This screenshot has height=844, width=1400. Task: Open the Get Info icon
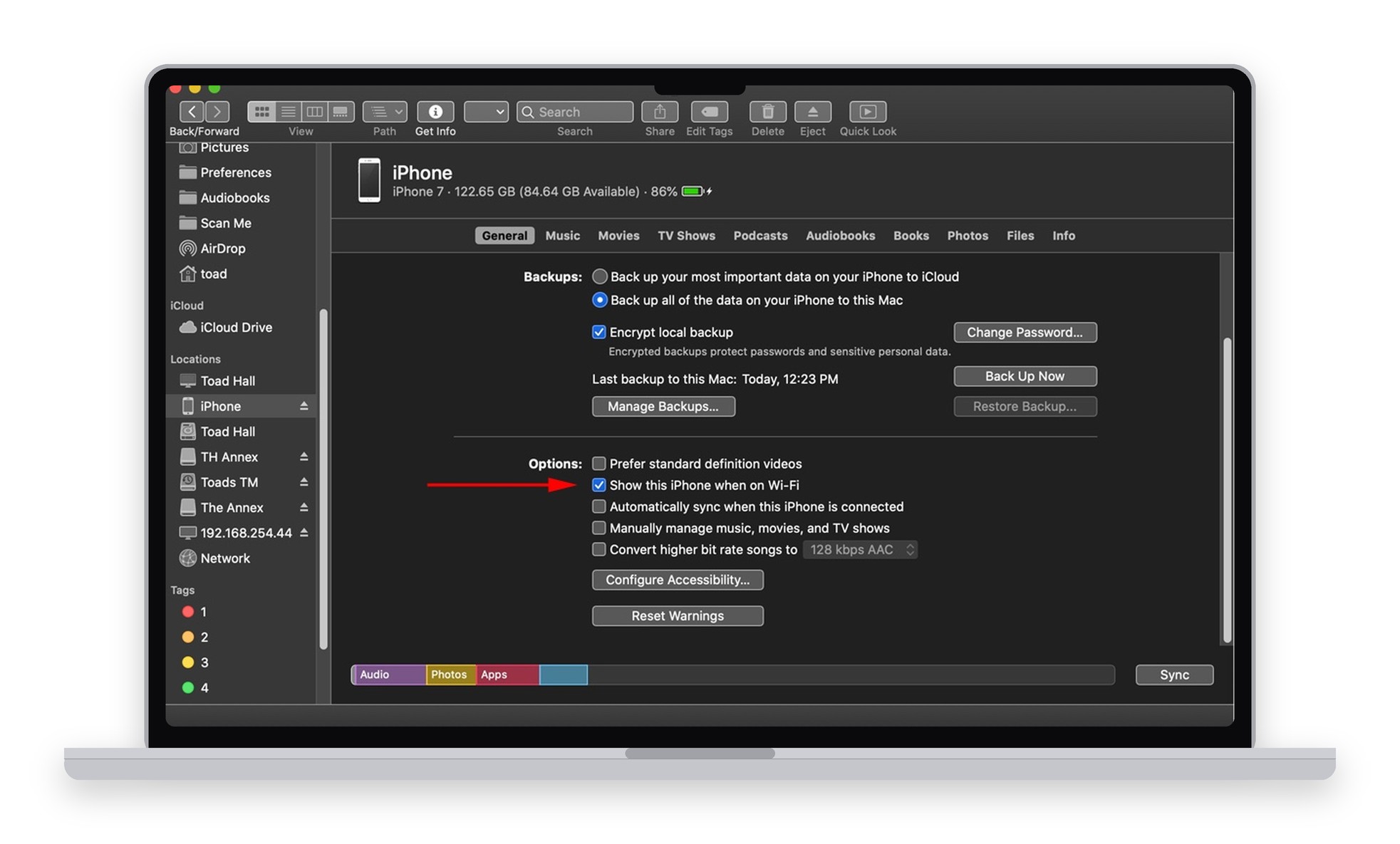coord(435,112)
